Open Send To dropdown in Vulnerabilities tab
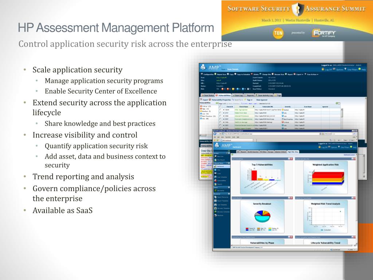This screenshot has width=373, height=280. click(x=237, y=100)
